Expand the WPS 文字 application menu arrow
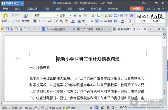168x110 pixels. pos(23,3)
